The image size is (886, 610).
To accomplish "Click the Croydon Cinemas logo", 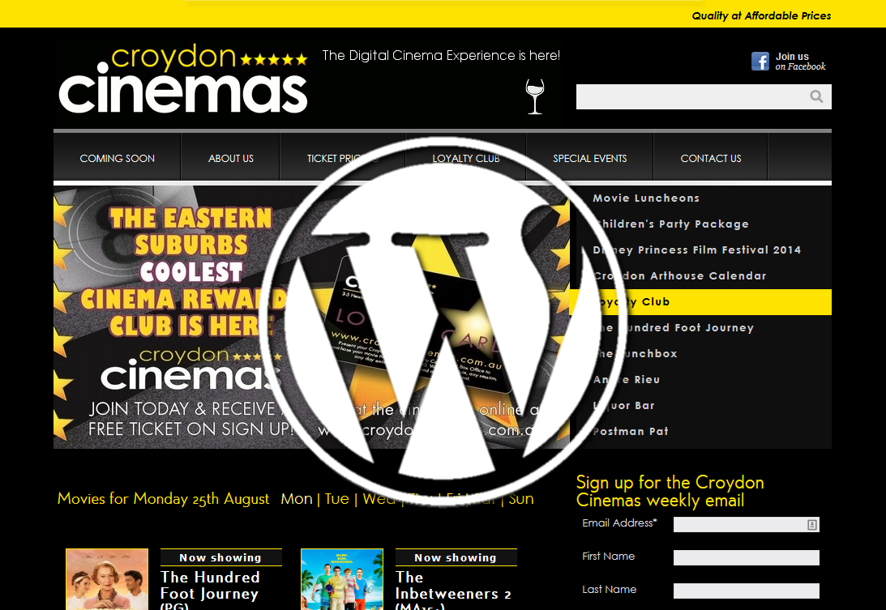I will coord(183,79).
